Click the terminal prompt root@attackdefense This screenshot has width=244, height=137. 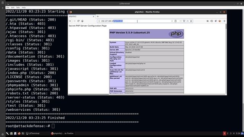[28, 126]
